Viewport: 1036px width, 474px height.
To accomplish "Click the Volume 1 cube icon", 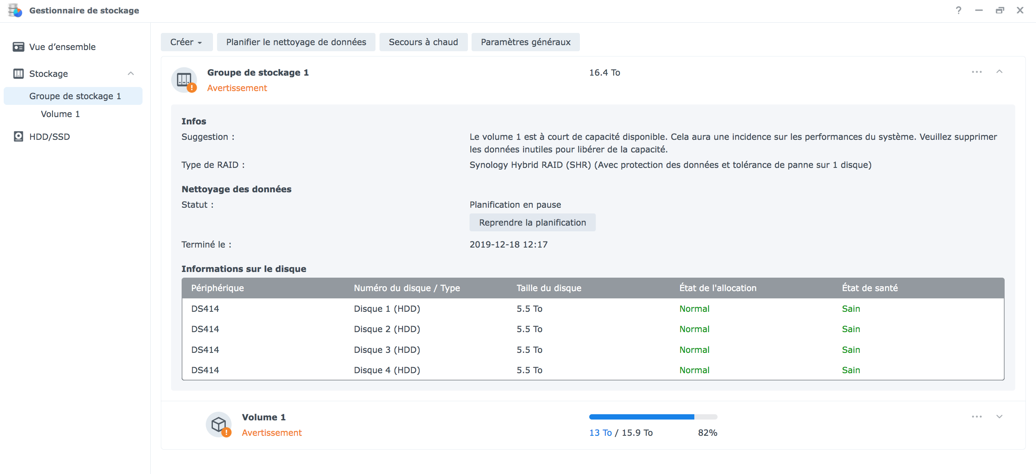I will click(x=219, y=425).
